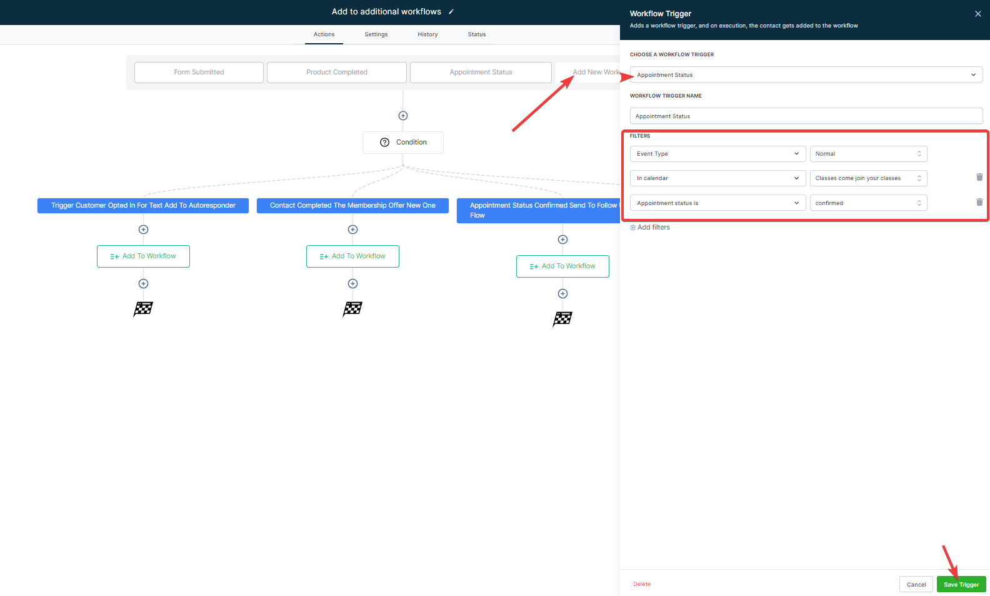Click plus under Trigger Customer Opted In branch
This screenshot has height=596, width=990.
click(x=143, y=230)
